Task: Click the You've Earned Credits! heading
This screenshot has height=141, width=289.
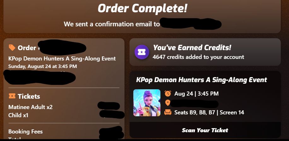Action: pyautogui.click(x=192, y=48)
